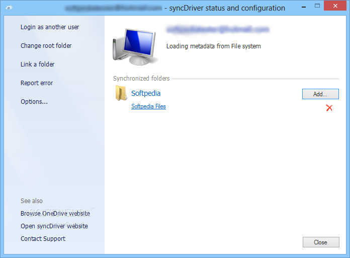
Task: Click 'Loading metadata from File system' status
Action: tap(213, 46)
